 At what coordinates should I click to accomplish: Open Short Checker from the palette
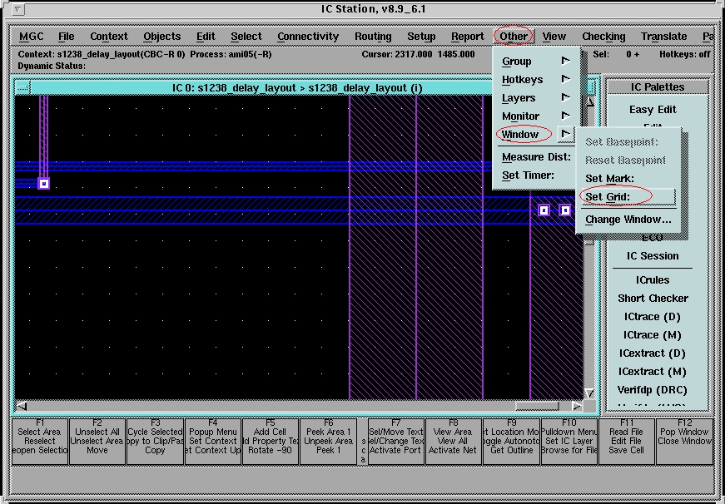coord(653,299)
